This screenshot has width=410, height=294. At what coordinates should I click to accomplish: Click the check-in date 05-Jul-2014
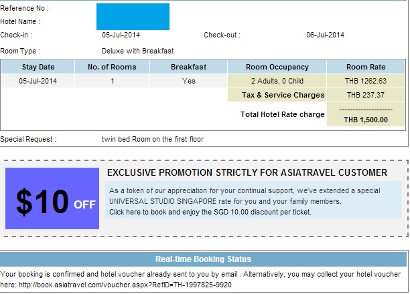click(x=121, y=35)
